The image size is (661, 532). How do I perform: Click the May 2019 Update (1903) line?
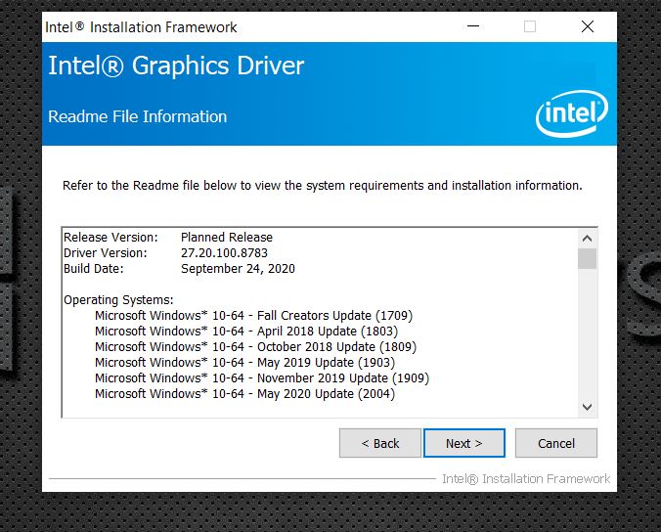244,363
